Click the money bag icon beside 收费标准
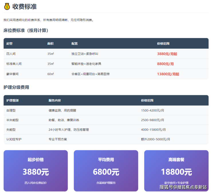Viewport: 212px width, 192px height. coord(7,6)
